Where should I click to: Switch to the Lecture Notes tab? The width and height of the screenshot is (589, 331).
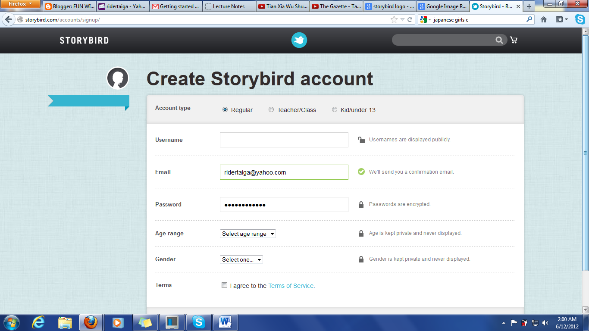tap(229, 6)
